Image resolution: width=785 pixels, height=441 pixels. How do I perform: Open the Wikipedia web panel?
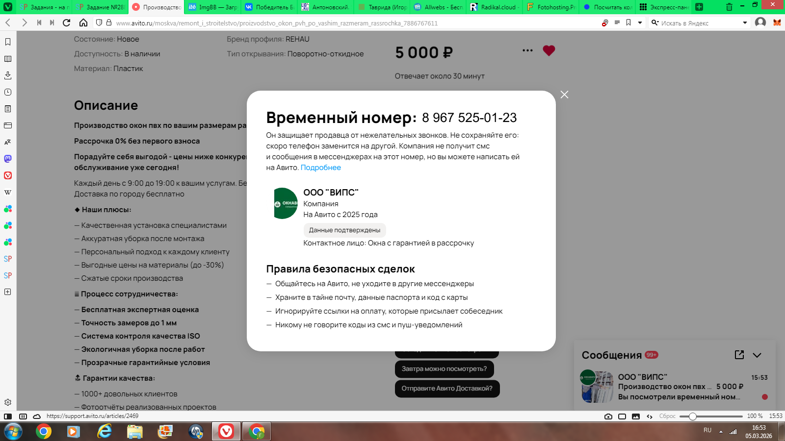coord(8,192)
